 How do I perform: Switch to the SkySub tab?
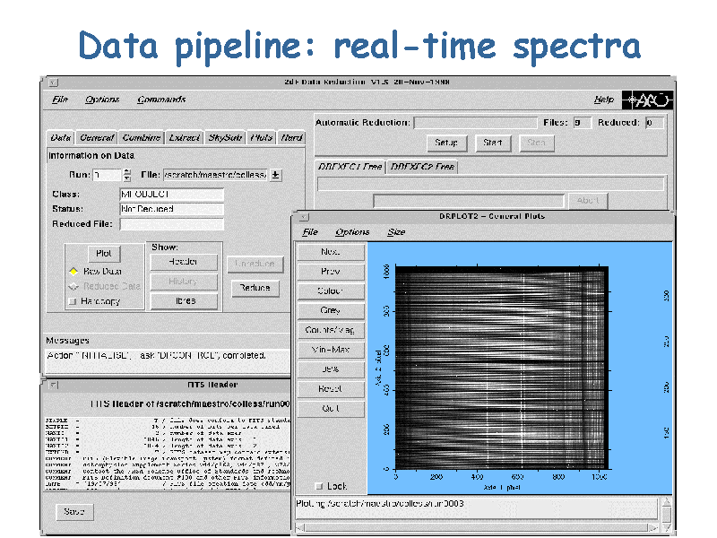[225, 138]
